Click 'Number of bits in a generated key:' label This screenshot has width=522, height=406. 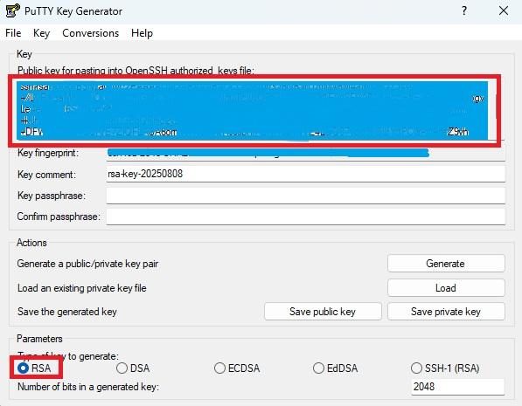(x=88, y=387)
